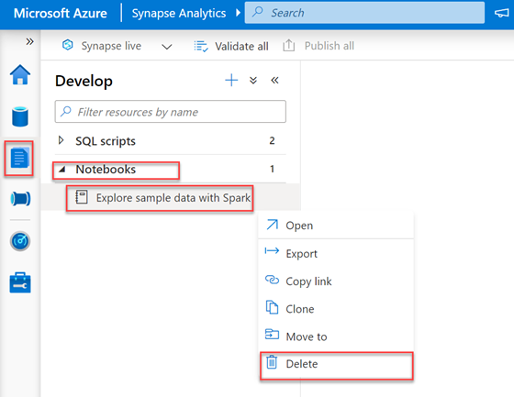The width and height of the screenshot is (514, 397).
Task: Collapse the Notebooks group triangle
Action: 62,170
